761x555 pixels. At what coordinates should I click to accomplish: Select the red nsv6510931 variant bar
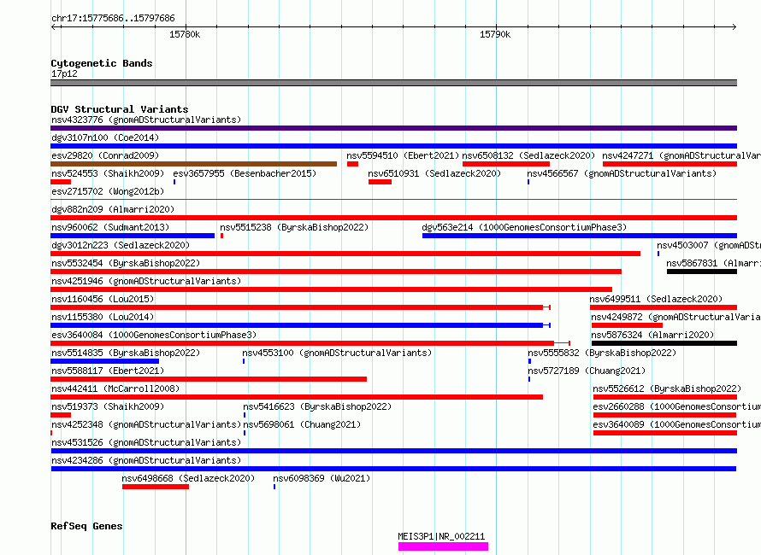tap(380, 182)
